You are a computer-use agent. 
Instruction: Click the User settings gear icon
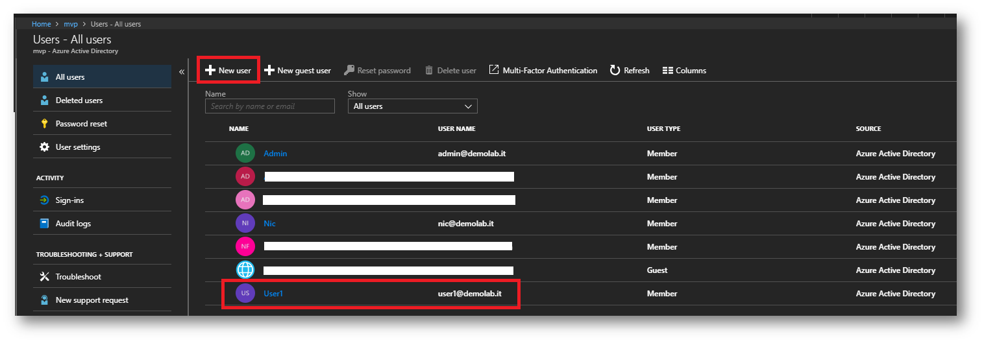coord(44,147)
